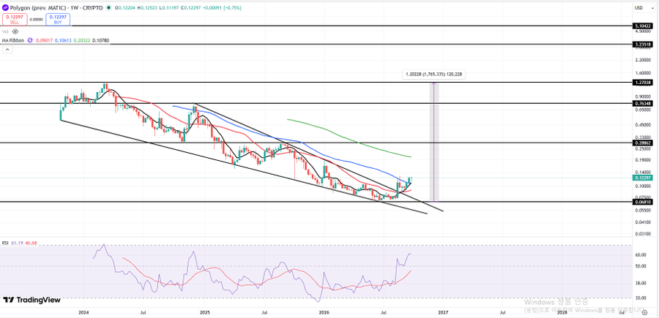Click the MA Ribbon indicator label
The width and height of the screenshot is (659, 318).
[14, 40]
